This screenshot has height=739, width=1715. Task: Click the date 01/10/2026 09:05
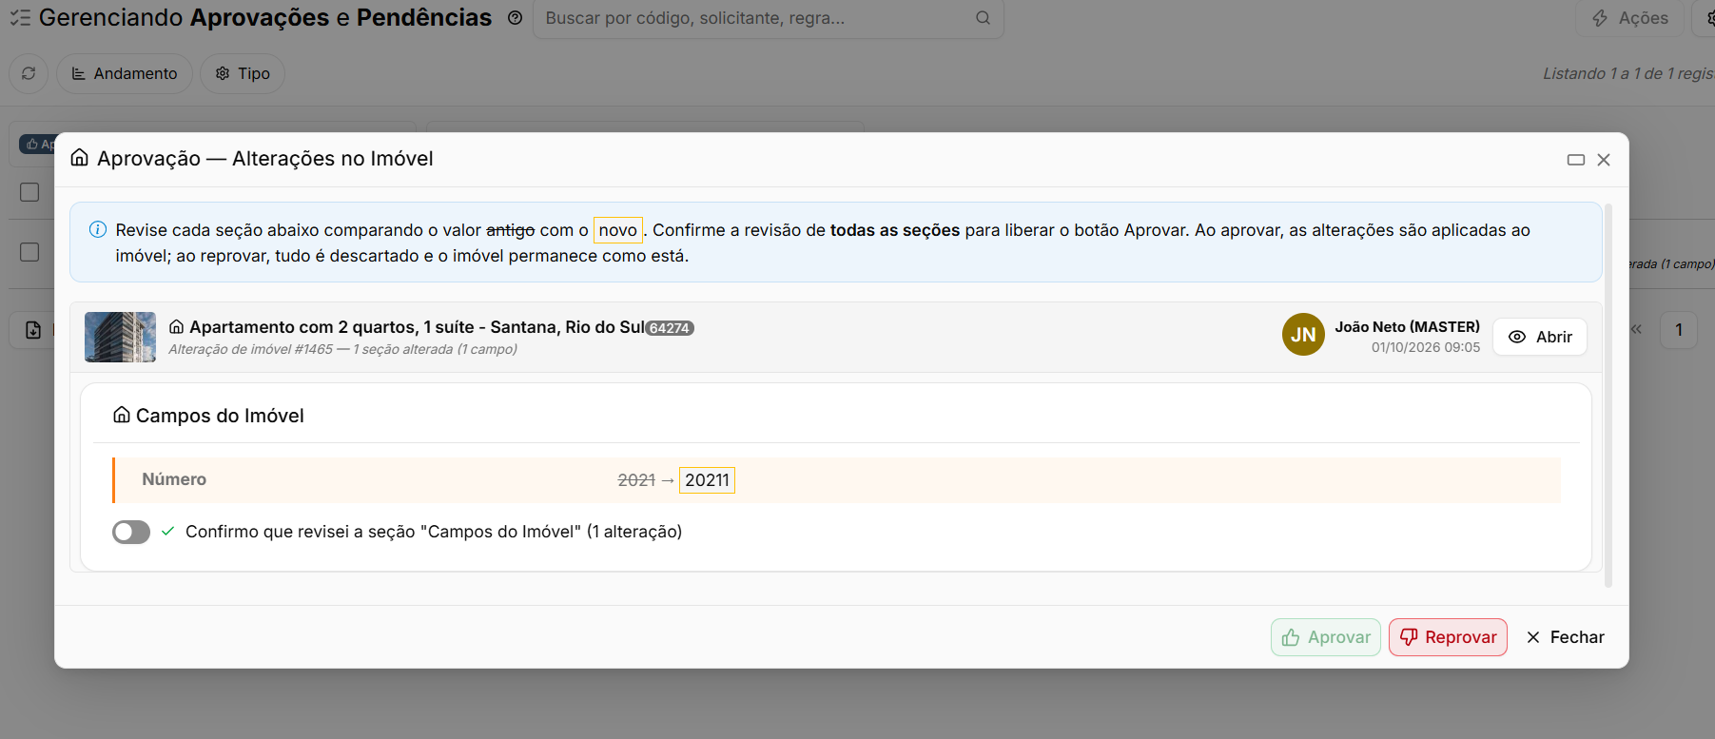[1426, 347]
